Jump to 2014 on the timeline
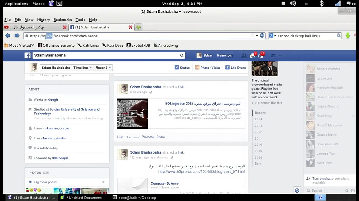Screen dimensions: 359x201 (258, 119)
